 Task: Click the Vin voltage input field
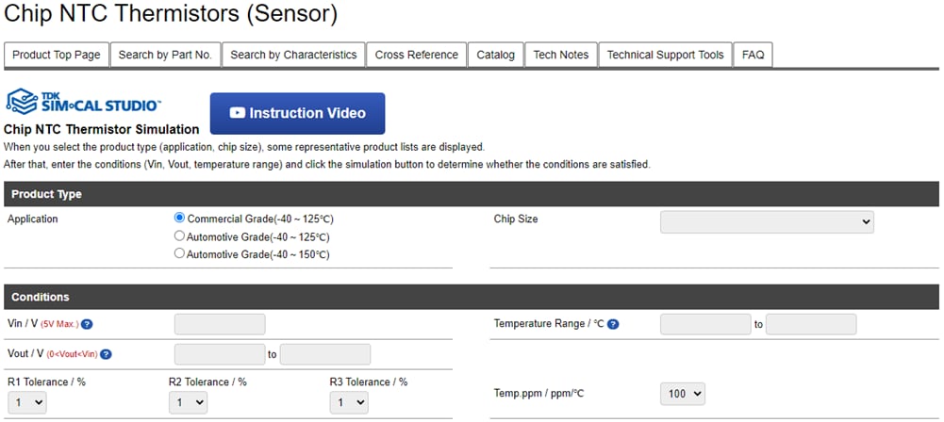pos(220,325)
